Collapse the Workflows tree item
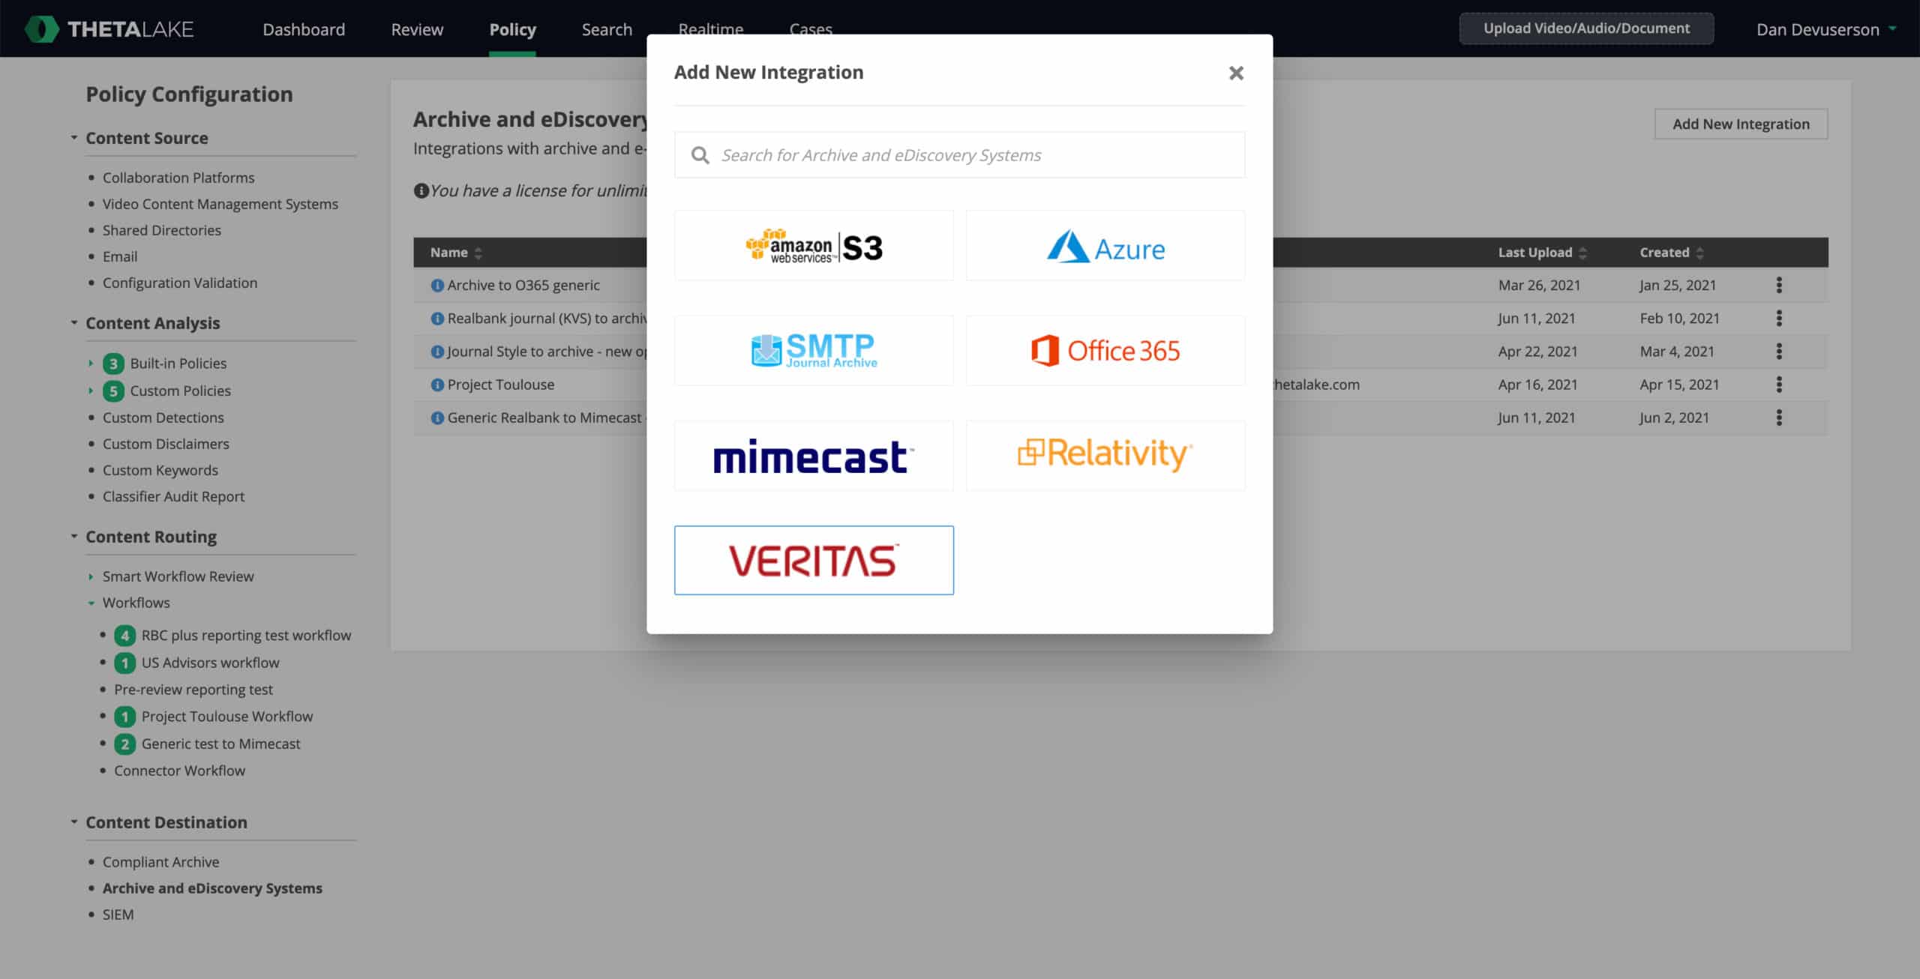 pyautogui.click(x=91, y=603)
